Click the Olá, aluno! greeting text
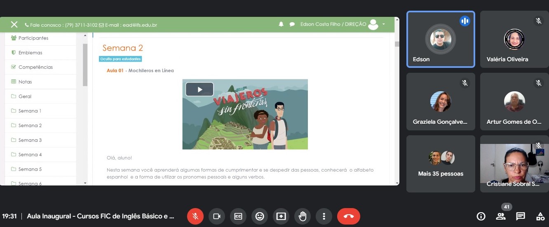Image resolution: width=549 pixels, height=227 pixels. [120, 158]
